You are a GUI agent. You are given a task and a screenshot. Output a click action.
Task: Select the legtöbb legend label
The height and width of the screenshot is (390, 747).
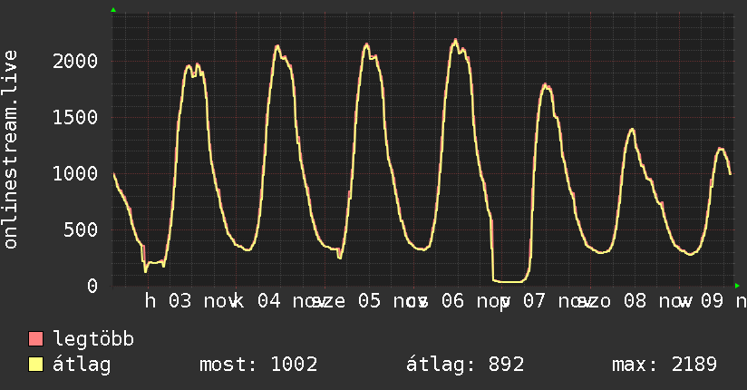(94, 340)
